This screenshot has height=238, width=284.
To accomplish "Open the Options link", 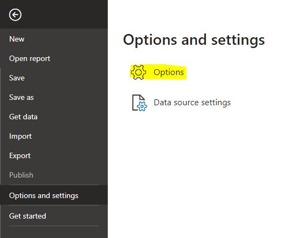I will [x=169, y=72].
